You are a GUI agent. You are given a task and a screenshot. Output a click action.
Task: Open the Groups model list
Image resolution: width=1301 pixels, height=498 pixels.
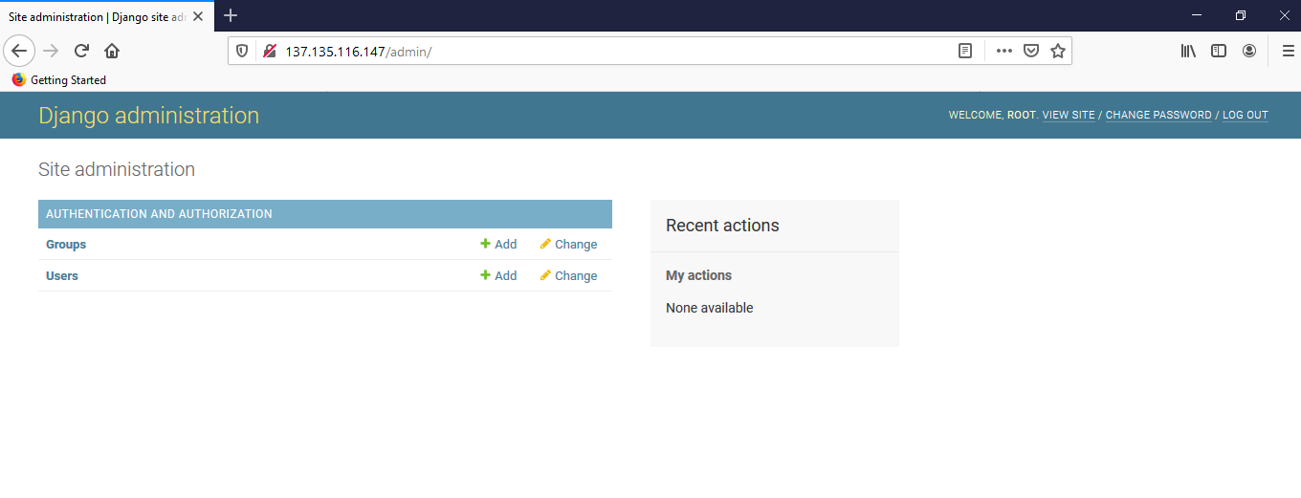click(66, 245)
